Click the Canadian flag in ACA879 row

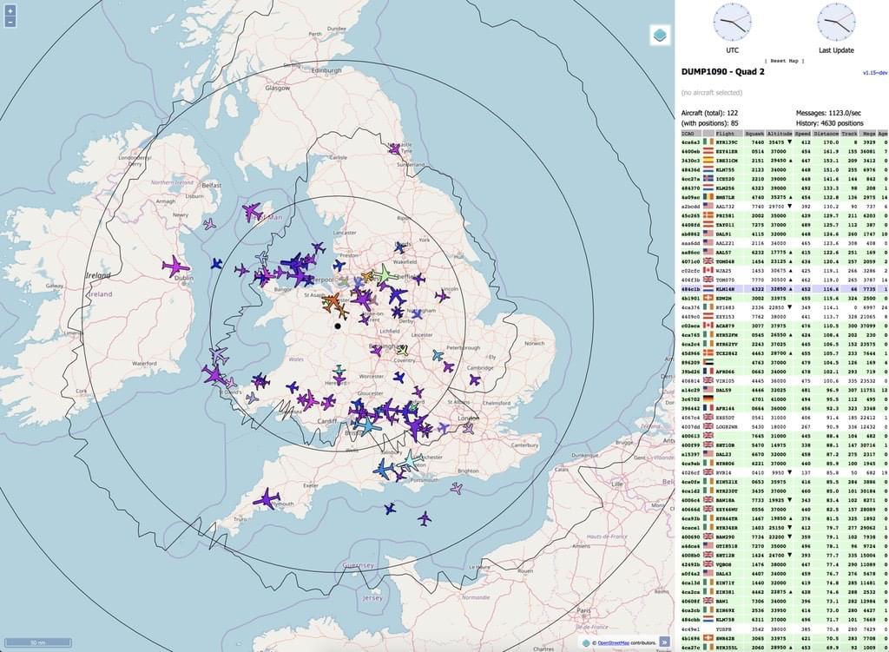pos(708,326)
